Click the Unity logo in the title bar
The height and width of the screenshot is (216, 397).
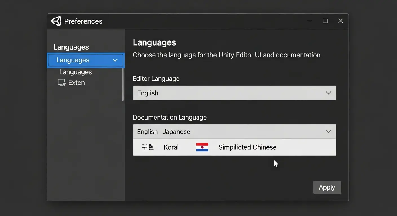pyautogui.click(x=56, y=21)
